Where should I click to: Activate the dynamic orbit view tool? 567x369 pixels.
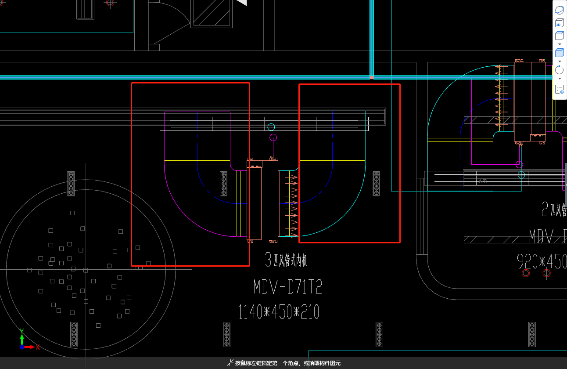559,10
